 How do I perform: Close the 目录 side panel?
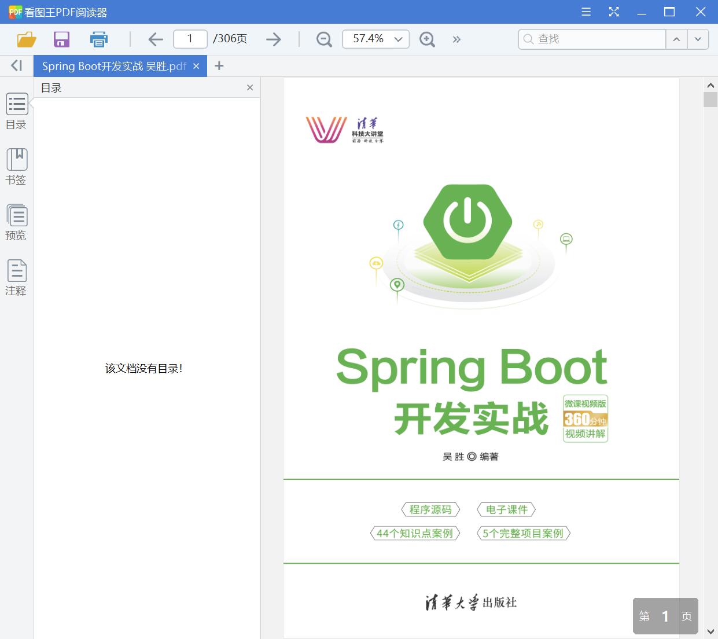click(250, 87)
